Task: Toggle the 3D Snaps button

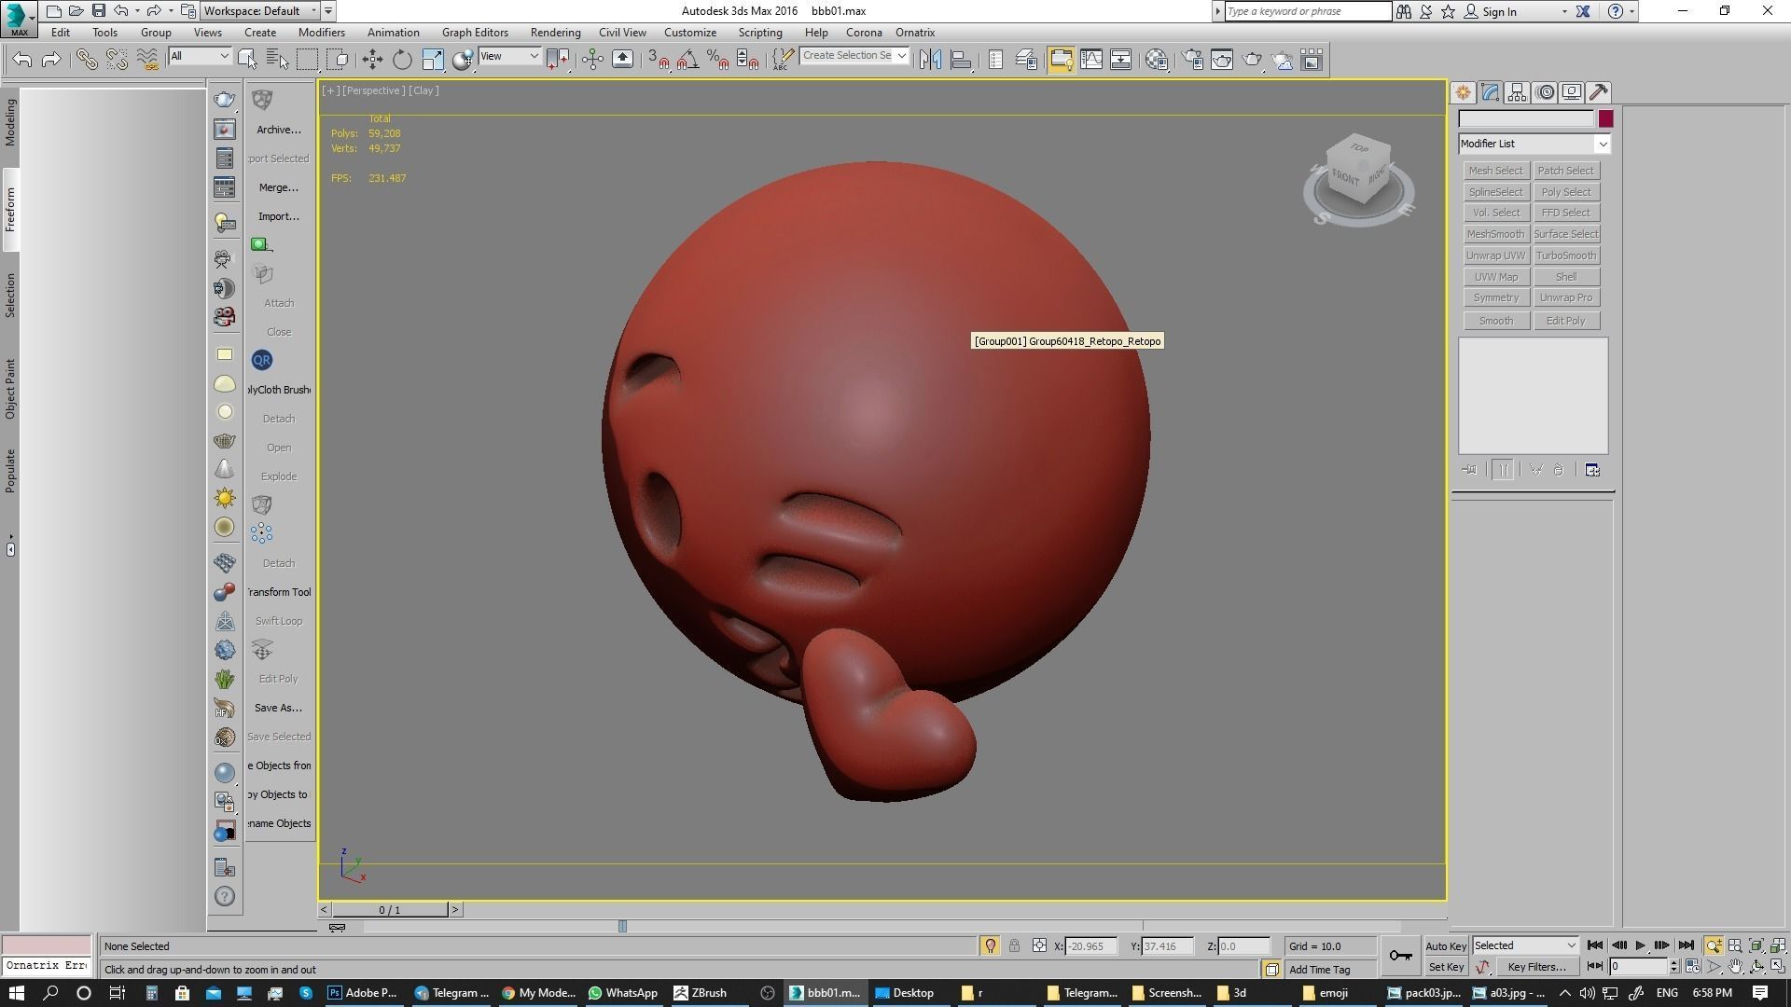Action: (658, 60)
